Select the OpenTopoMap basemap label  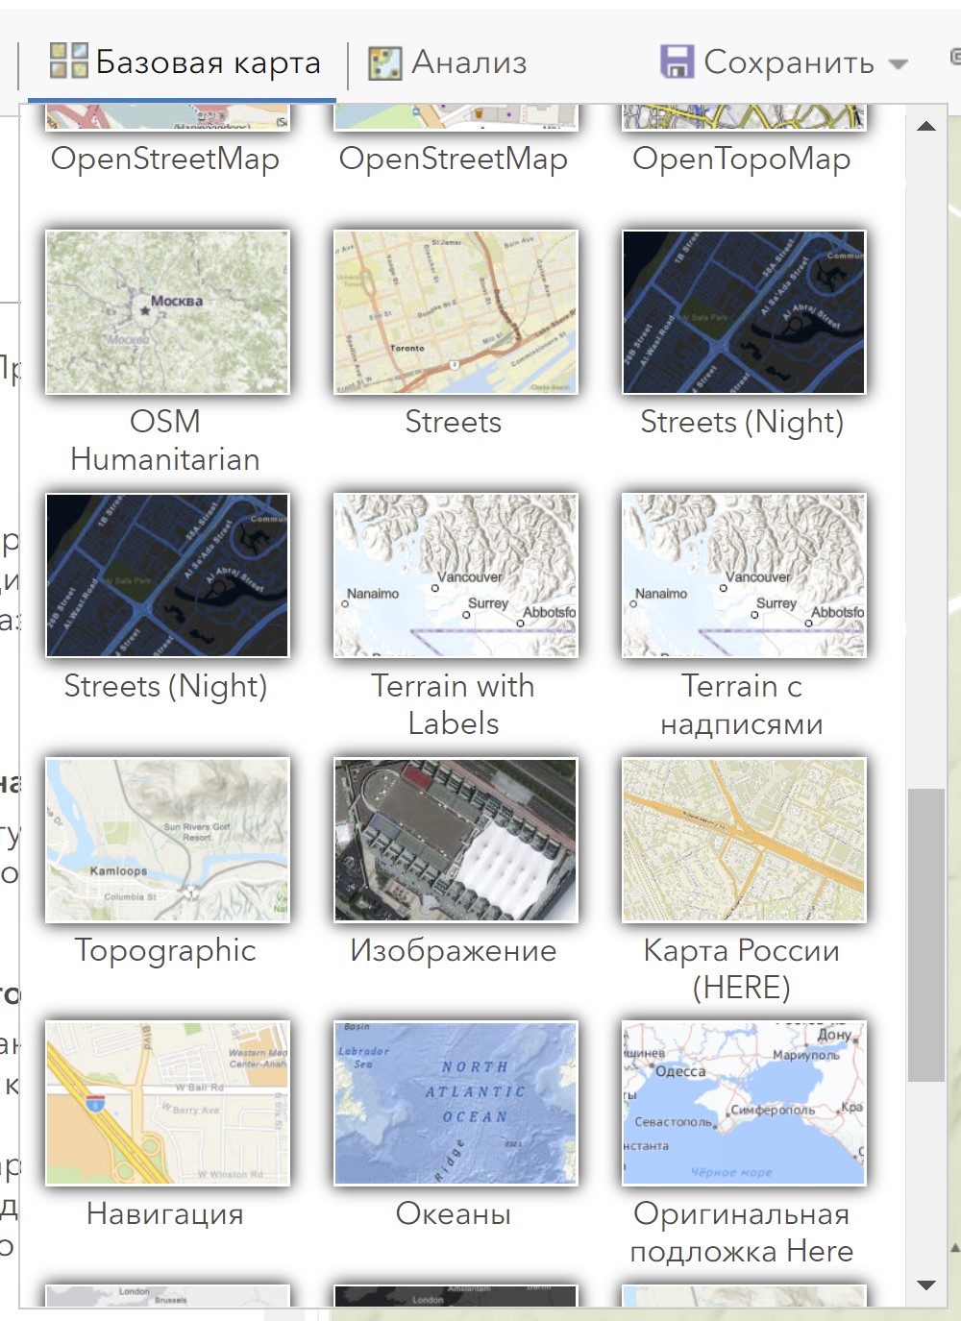(742, 159)
